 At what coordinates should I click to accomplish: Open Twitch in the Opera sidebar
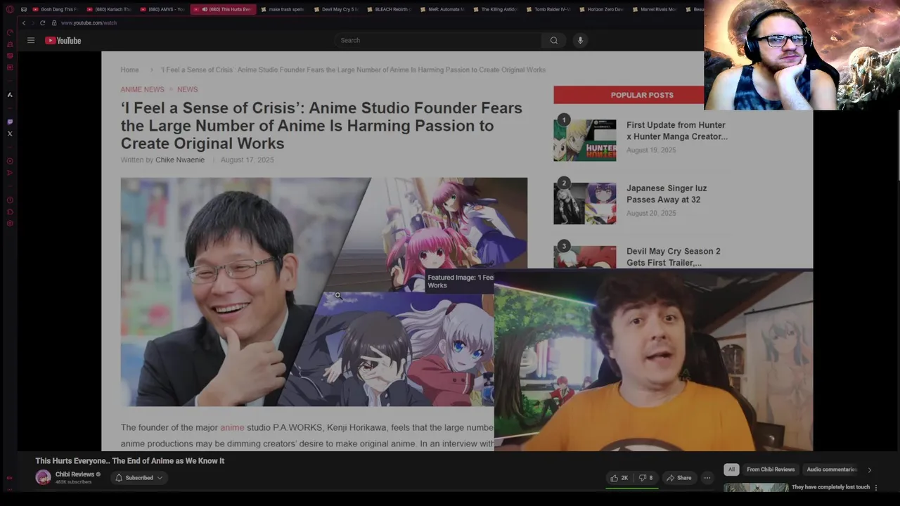pos(10,122)
